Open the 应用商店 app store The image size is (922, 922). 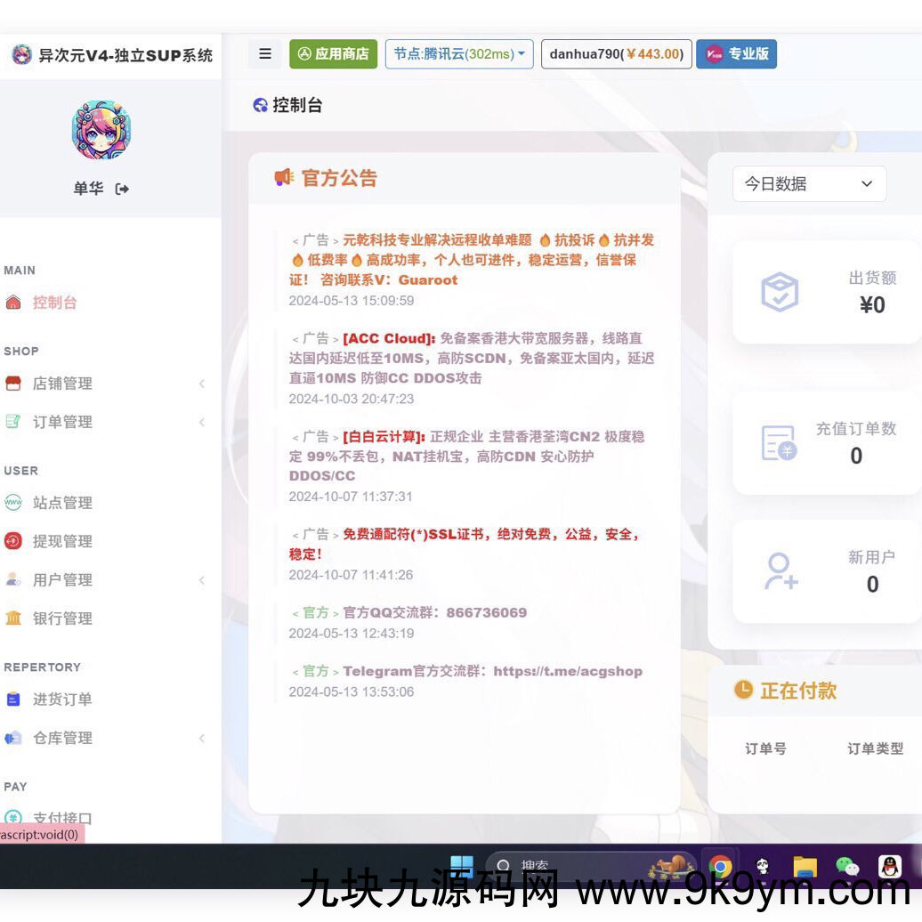(333, 53)
